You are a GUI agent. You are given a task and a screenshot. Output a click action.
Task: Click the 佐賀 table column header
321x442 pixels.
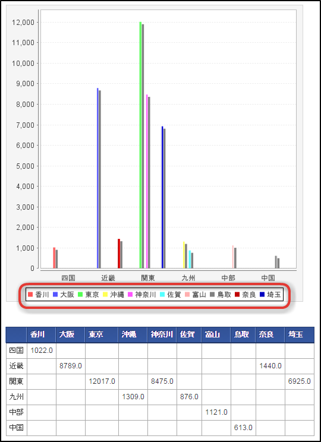coord(189,334)
